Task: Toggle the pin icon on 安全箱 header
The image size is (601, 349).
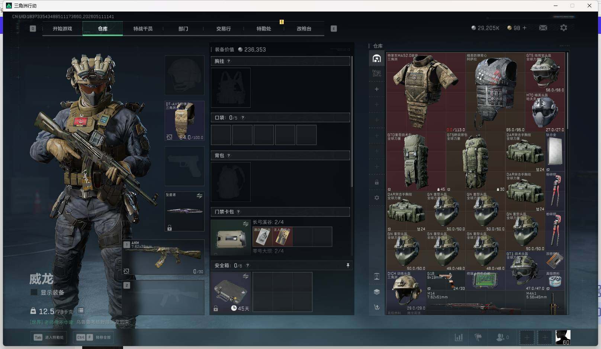Action: coord(348,265)
